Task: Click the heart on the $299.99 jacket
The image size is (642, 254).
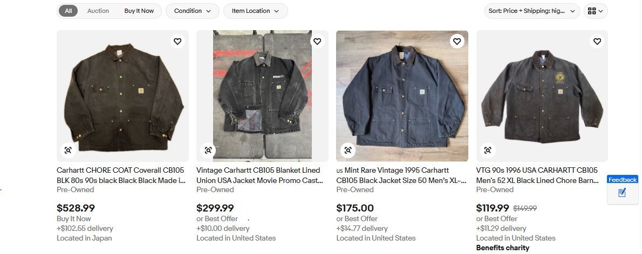Action: coord(317,41)
